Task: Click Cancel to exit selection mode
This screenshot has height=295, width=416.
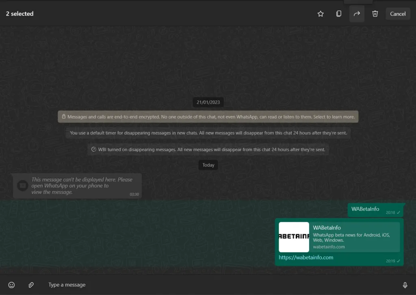Action: (x=398, y=13)
